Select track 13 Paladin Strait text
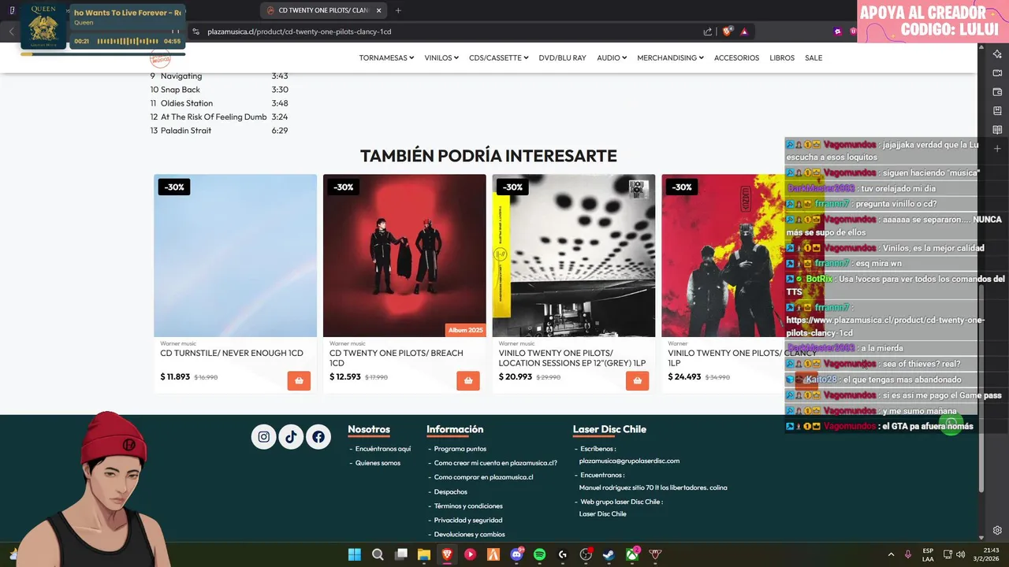The width and height of the screenshot is (1009, 567). coord(186,131)
